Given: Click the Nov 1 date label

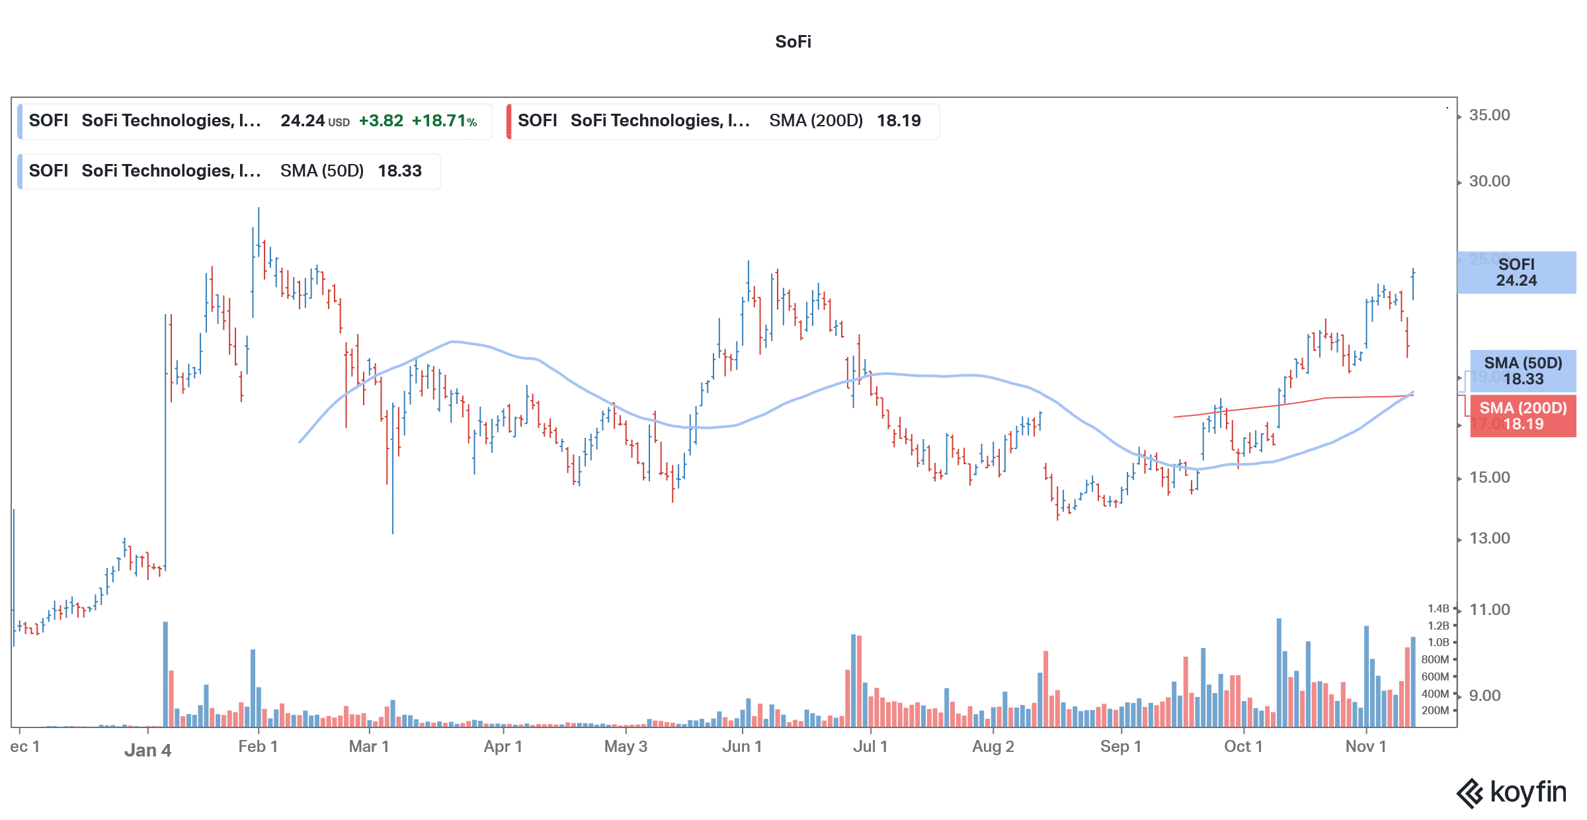Looking at the screenshot, I should 1365,747.
